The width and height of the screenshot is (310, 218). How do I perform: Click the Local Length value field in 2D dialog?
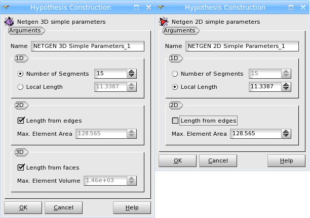[265, 87]
